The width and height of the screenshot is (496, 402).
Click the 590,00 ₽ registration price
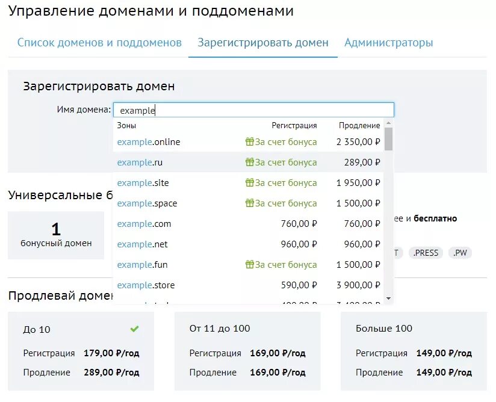click(x=299, y=285)
